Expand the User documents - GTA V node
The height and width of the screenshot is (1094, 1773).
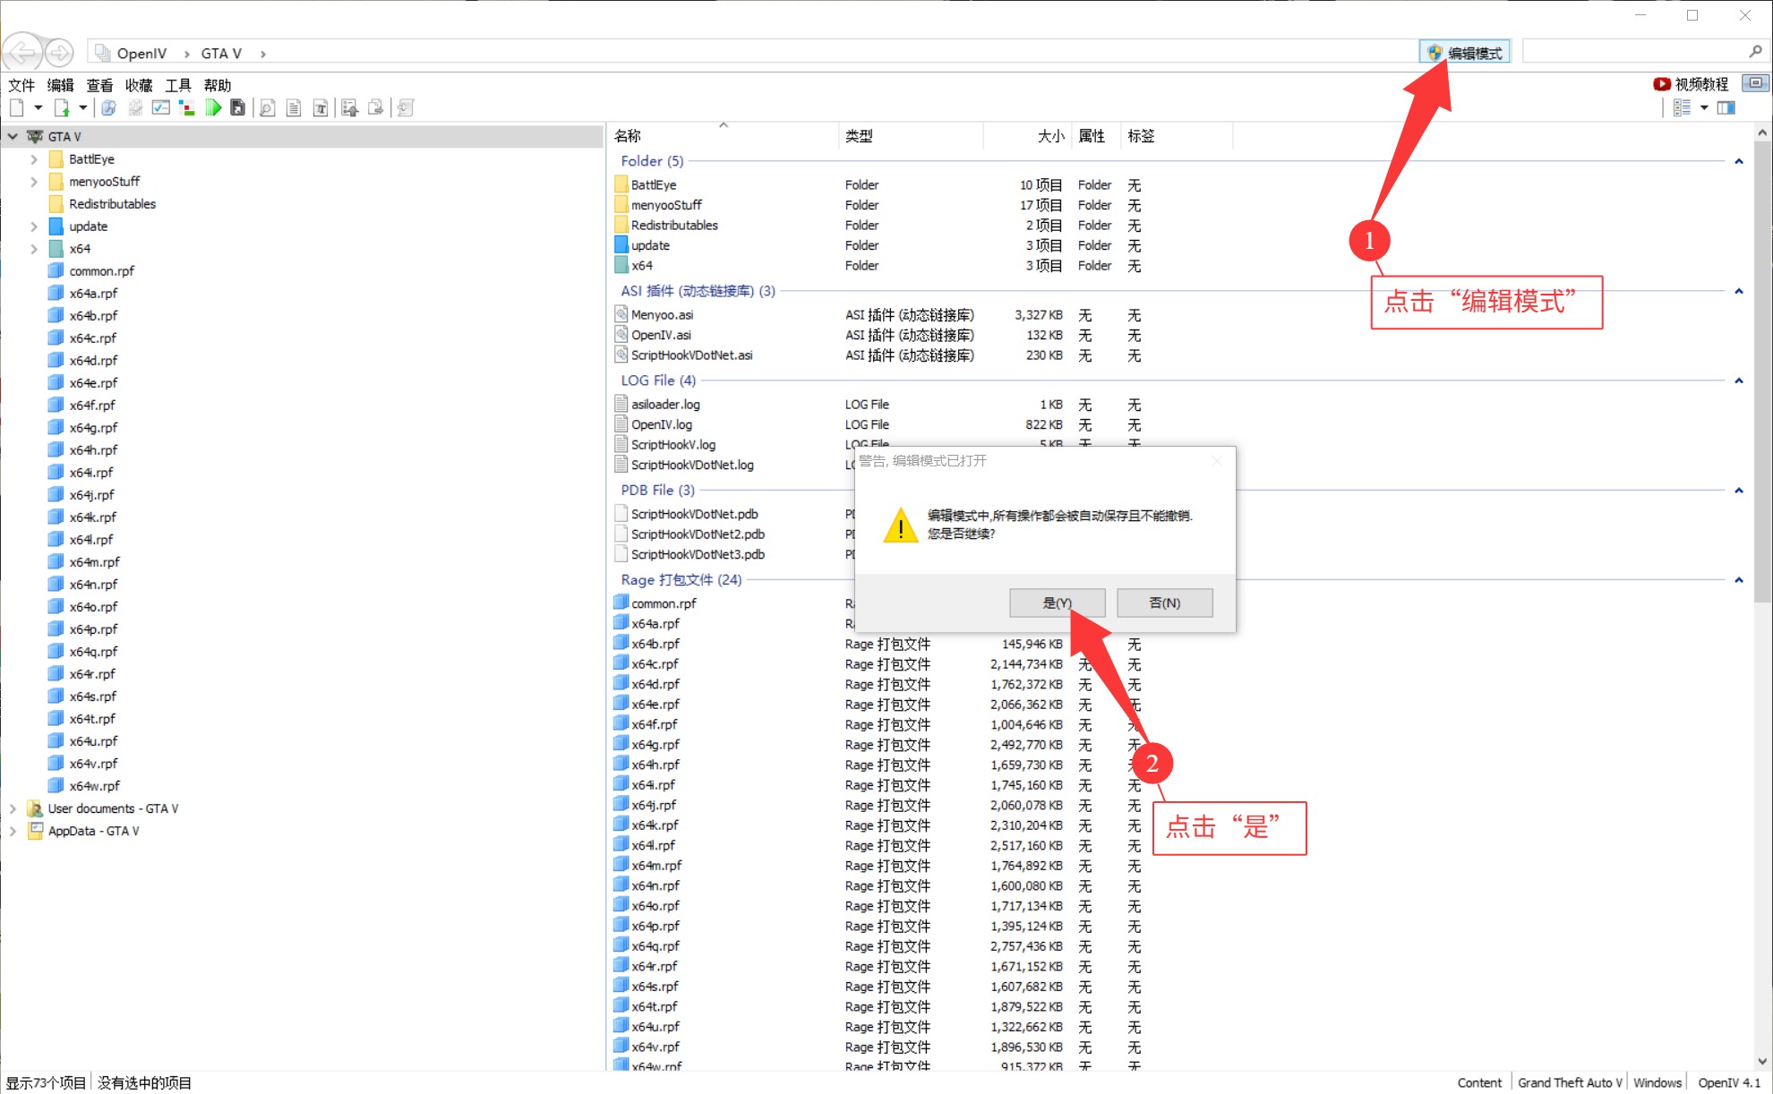click(13, 808)
